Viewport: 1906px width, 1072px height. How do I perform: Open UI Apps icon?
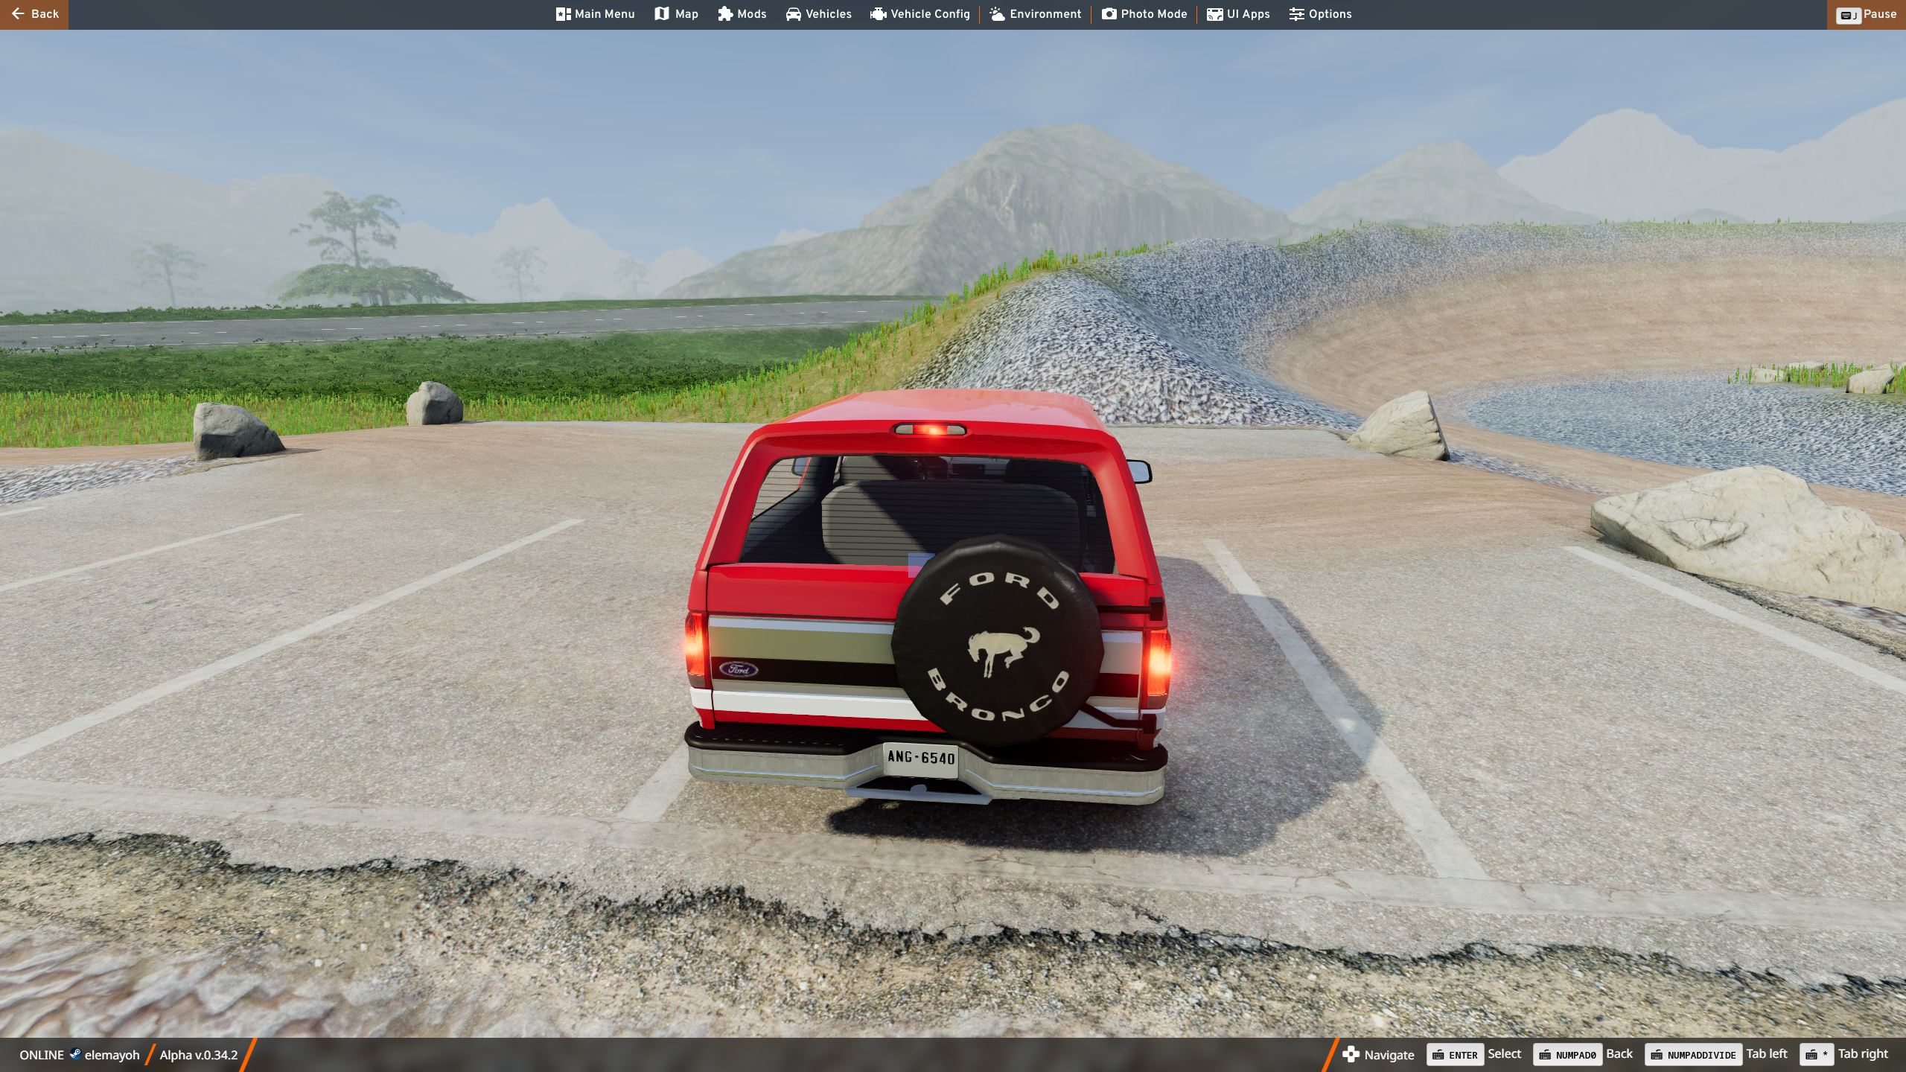point(1215,14)
